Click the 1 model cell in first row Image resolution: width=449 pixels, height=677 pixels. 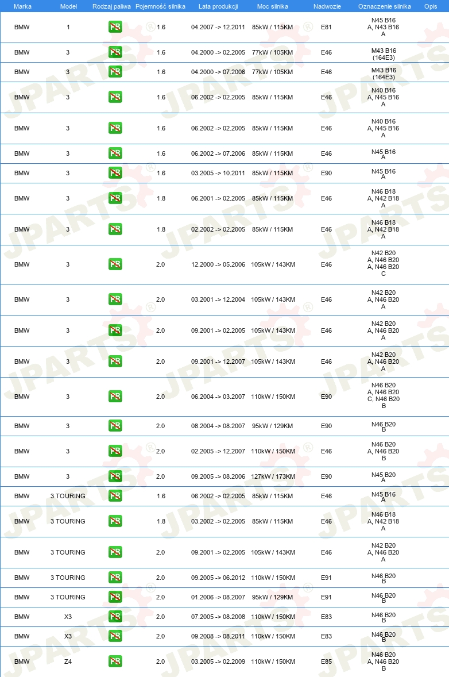68,27
